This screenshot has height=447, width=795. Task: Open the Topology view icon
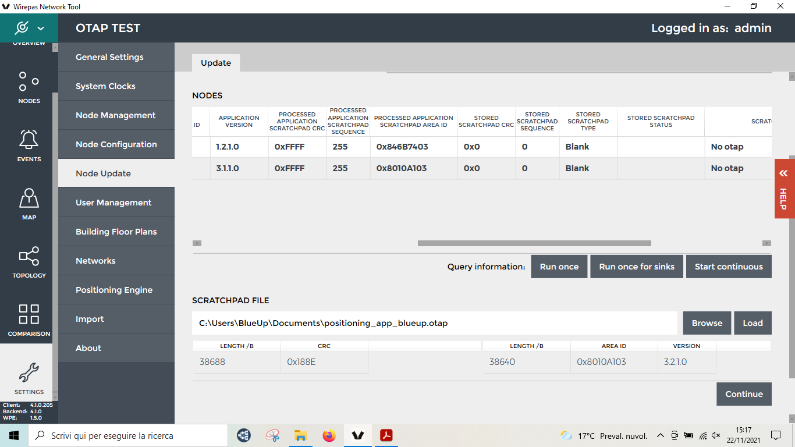pos(29,262)
